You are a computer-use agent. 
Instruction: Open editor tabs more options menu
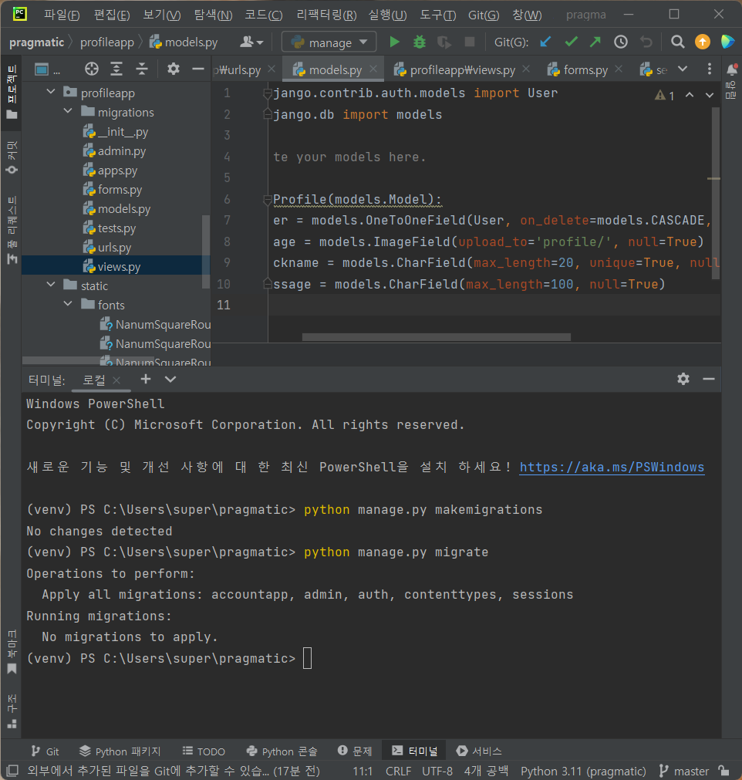click(709, 69)
